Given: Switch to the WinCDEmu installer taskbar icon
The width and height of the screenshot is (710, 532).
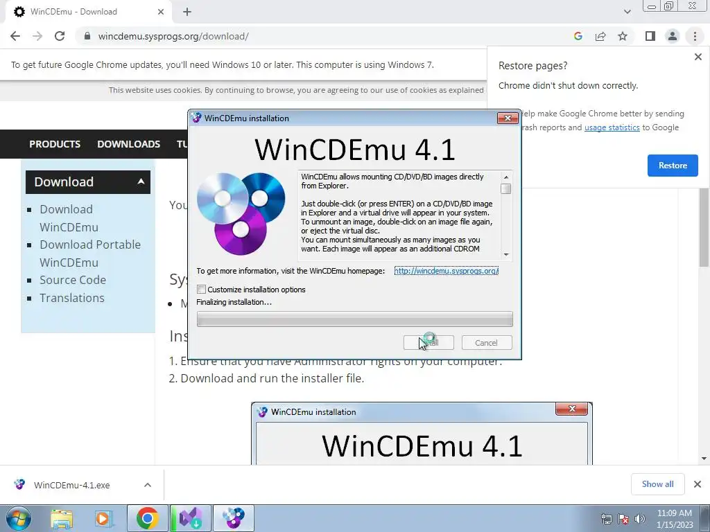Looking at the screenshot, I should click(x=233, y=518).
